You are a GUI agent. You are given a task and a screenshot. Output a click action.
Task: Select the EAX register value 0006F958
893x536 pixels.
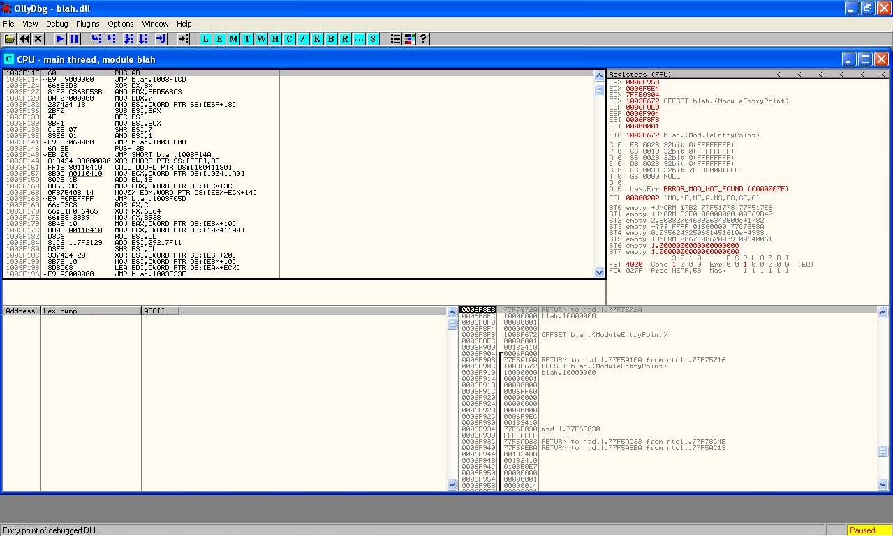coord(642,82)
